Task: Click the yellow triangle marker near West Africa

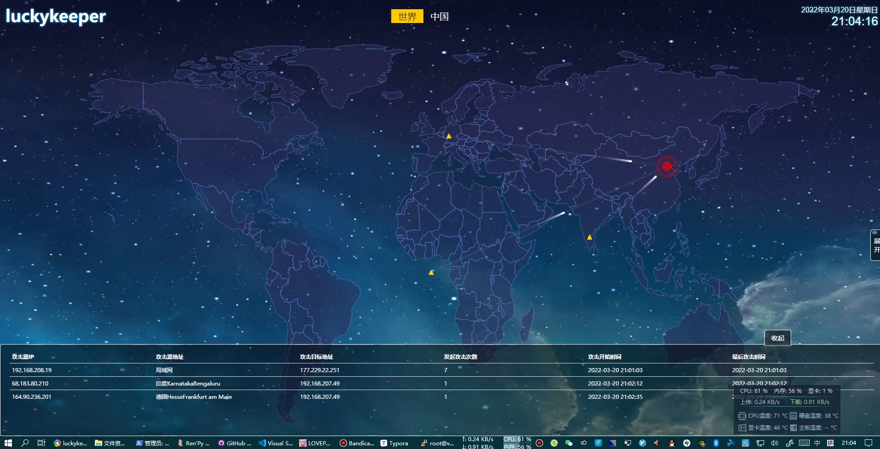Action: (x=431, y=272)
